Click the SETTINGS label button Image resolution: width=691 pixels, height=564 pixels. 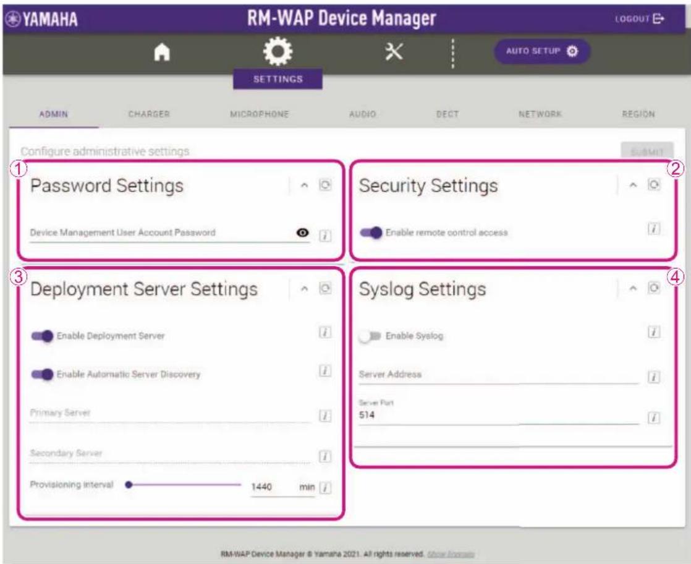(278, 79)
